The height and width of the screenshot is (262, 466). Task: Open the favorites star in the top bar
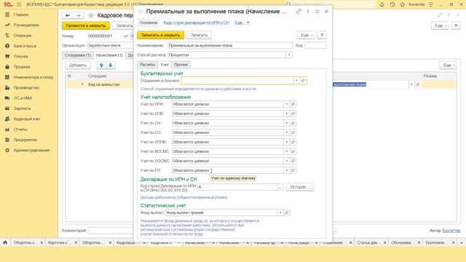403,4
